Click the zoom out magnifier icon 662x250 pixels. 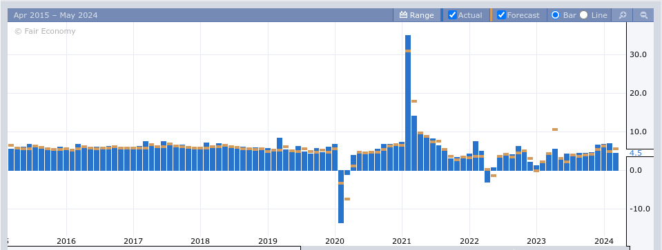(x=644, y=15)
